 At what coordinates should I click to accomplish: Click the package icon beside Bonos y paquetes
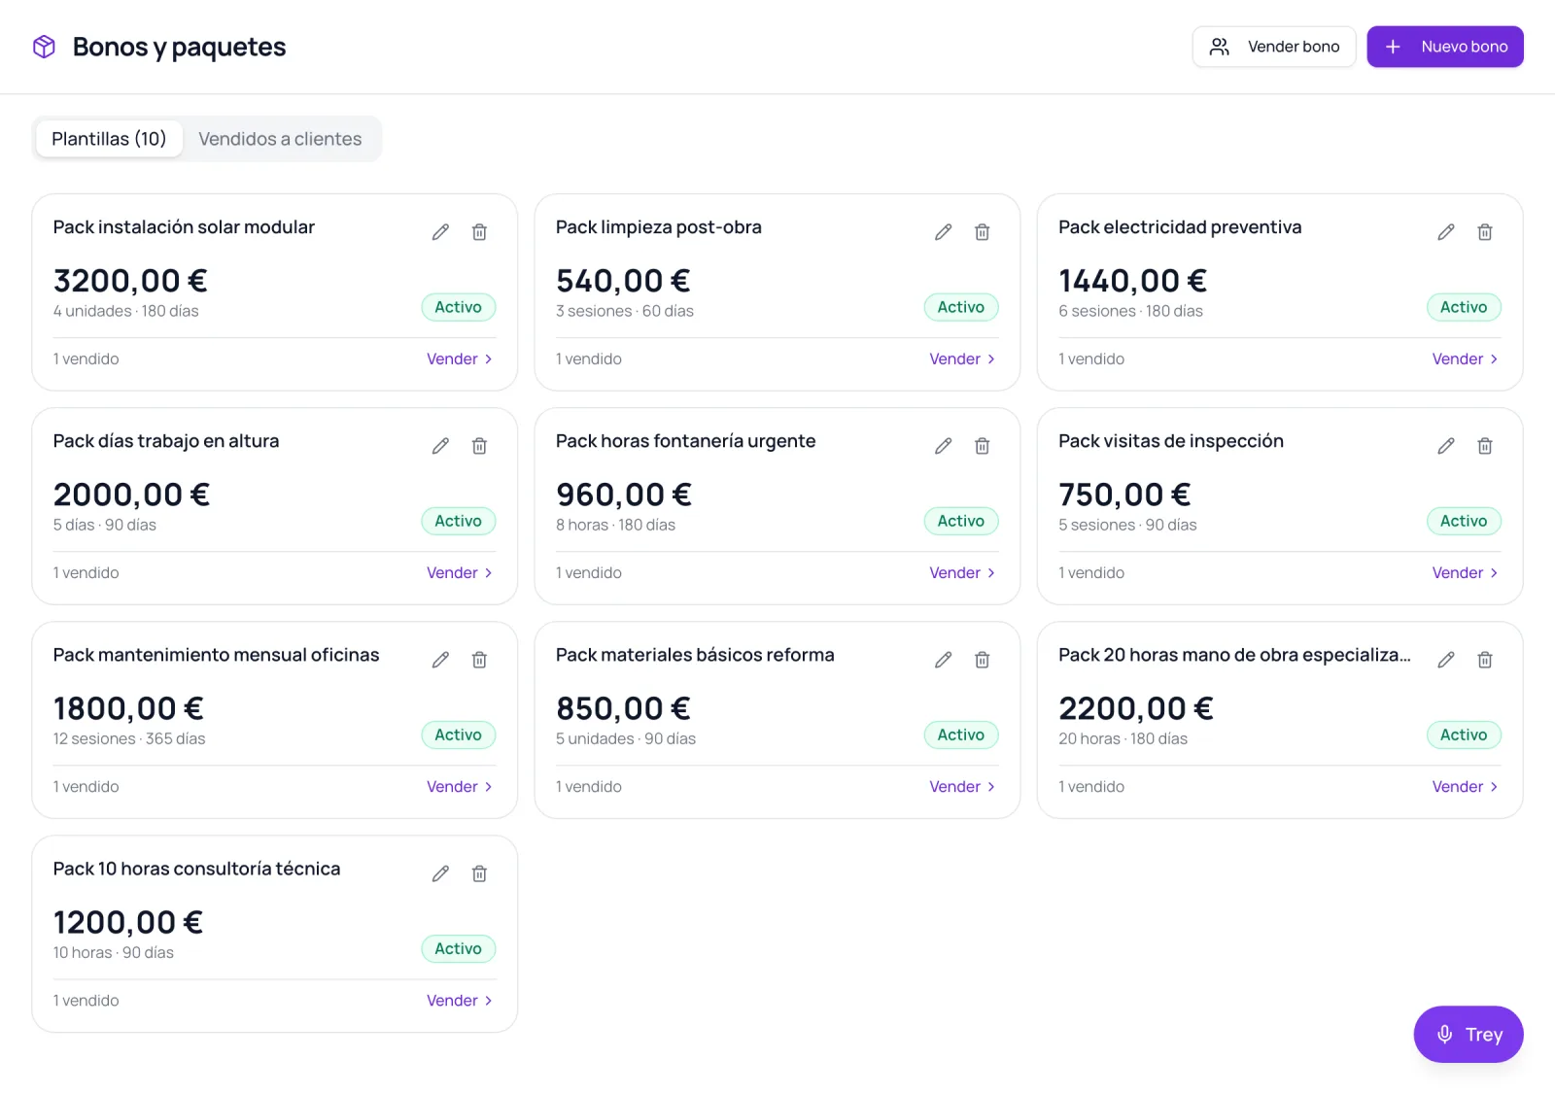coord(44,47)
